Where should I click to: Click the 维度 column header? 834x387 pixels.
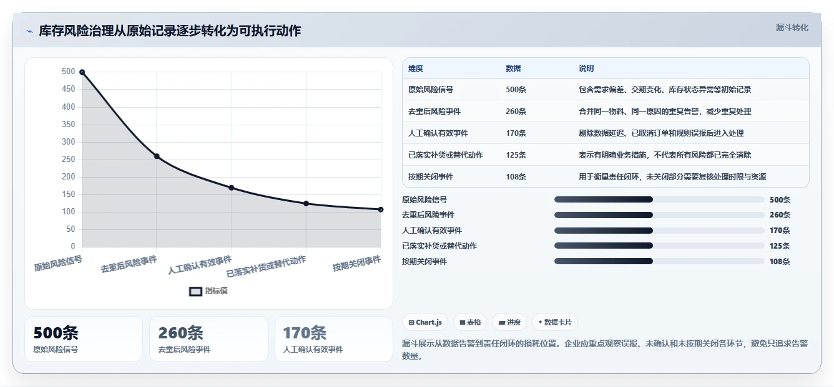(416, 69)
